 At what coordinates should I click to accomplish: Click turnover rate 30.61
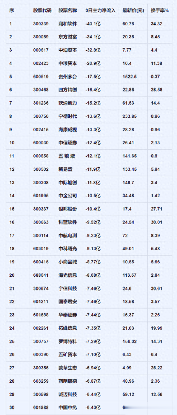pos(157,289)
